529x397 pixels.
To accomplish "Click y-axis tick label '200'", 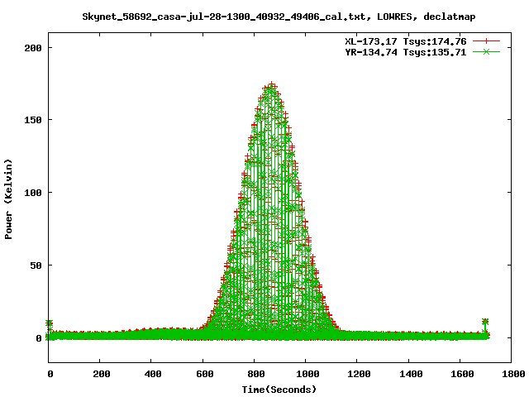I will (x=33, y=48).
